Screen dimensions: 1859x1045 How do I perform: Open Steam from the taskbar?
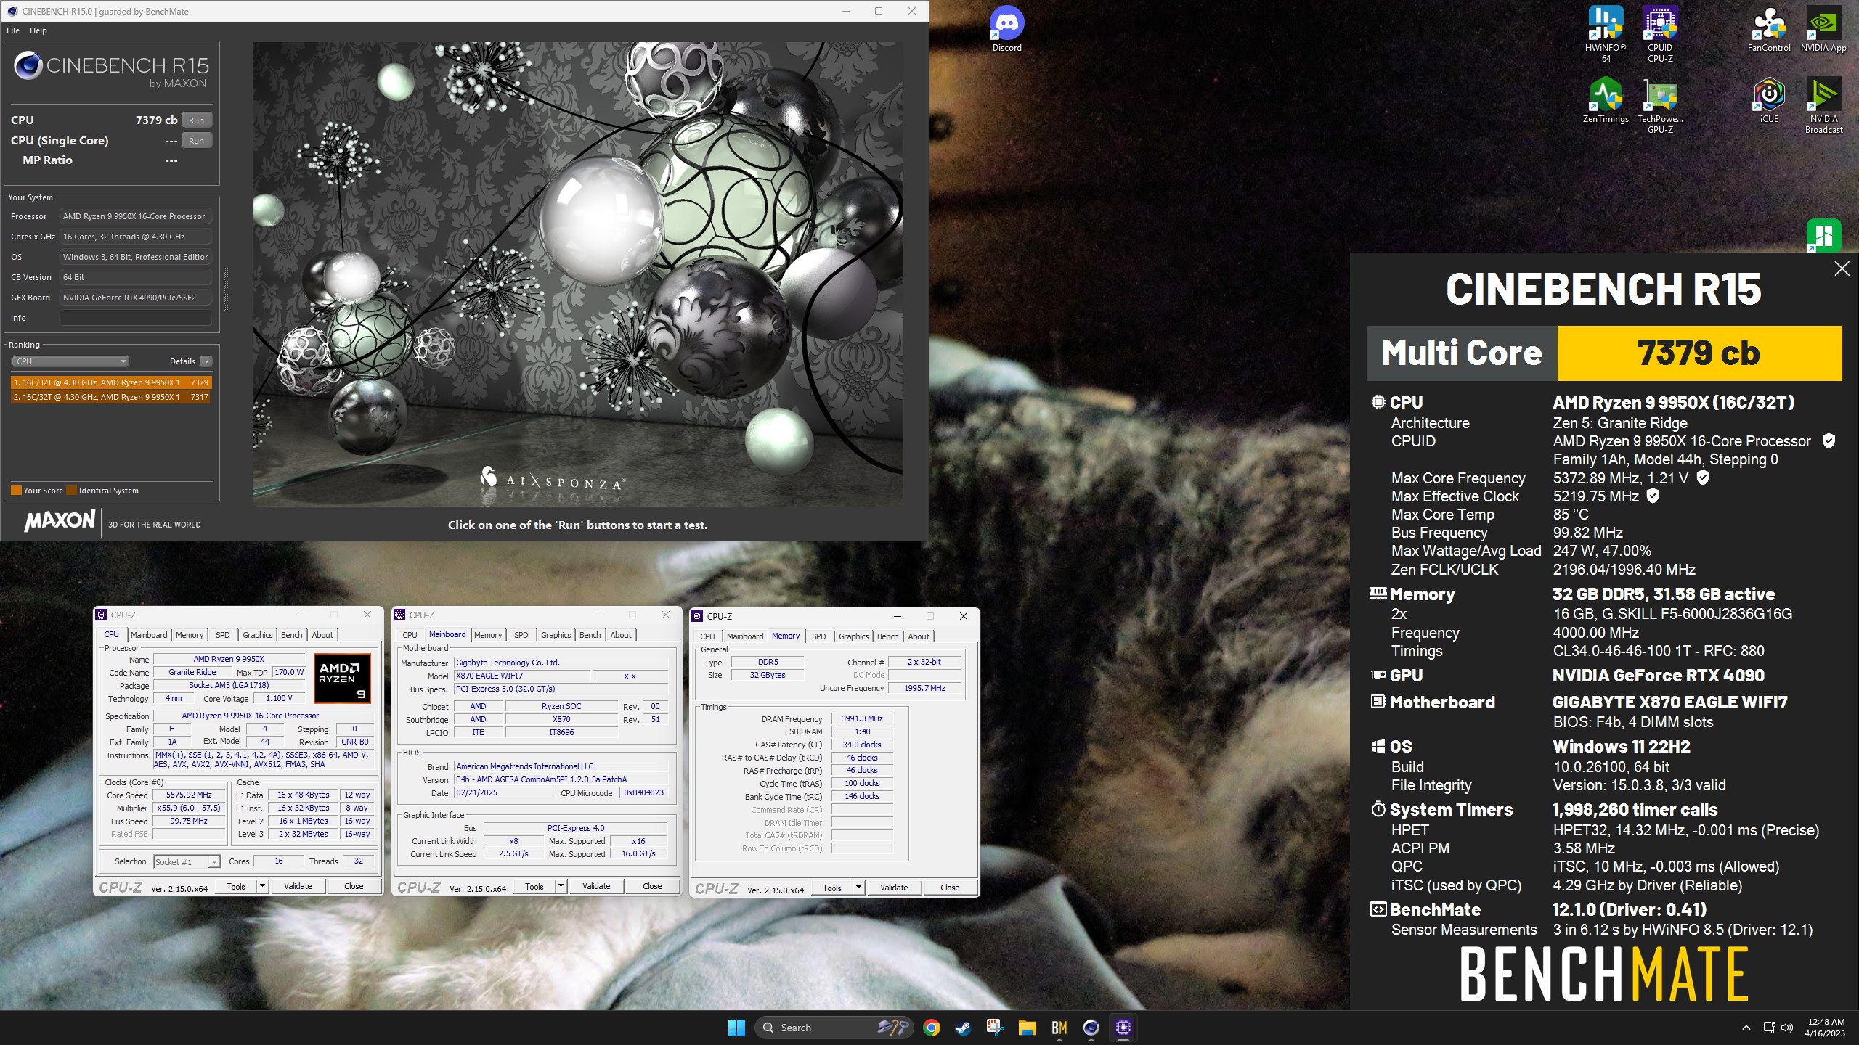(x=963, y=1028)
